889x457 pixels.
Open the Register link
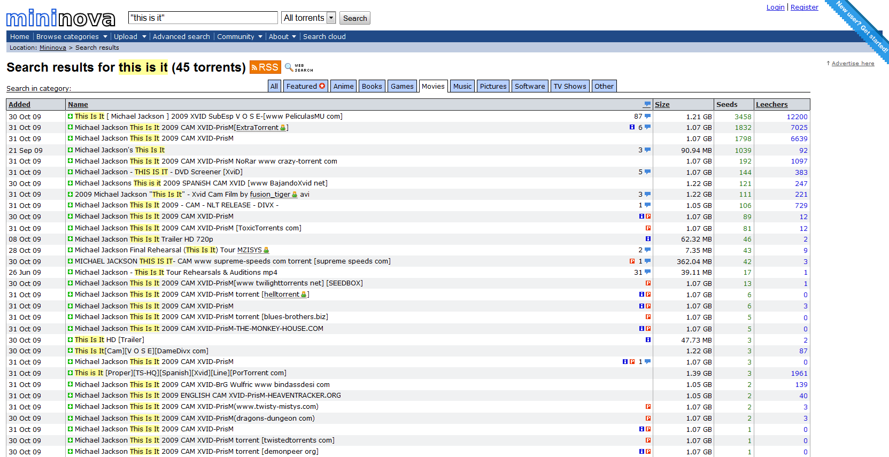[x=804, y=7]
